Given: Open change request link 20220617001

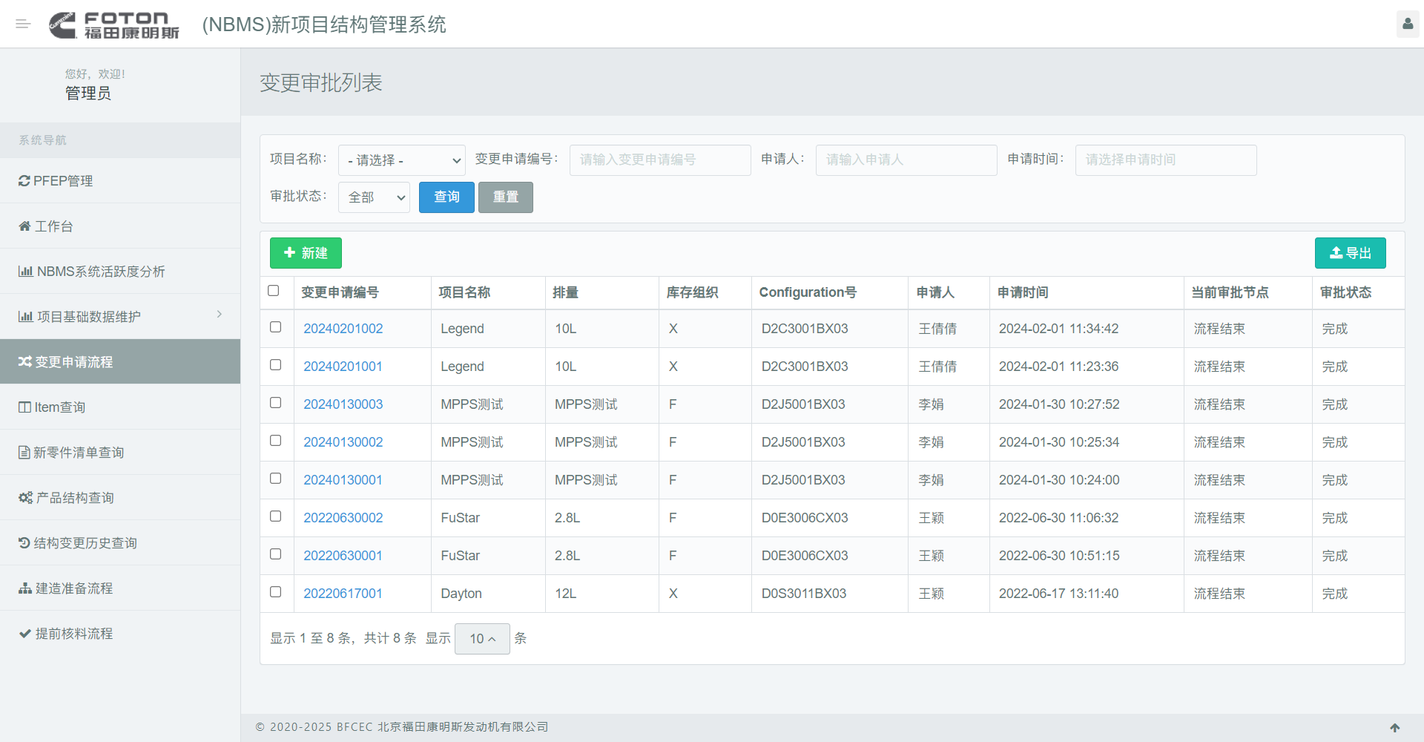Looking at the screenshot, I should coord(343,594).
